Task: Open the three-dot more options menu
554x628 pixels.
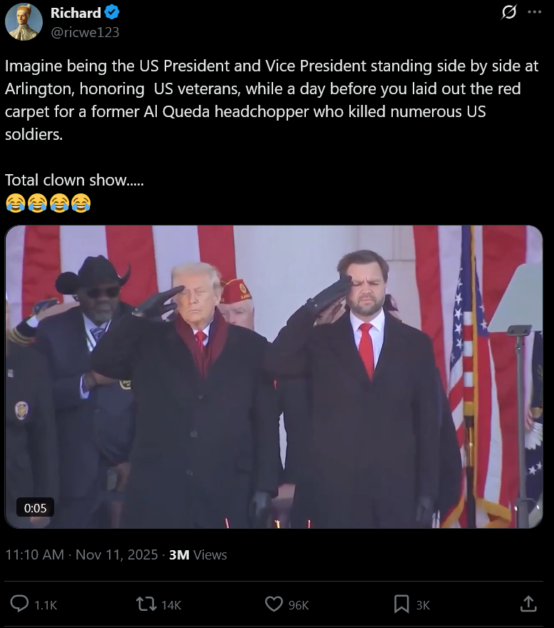Action: click(x=534, y=12)
